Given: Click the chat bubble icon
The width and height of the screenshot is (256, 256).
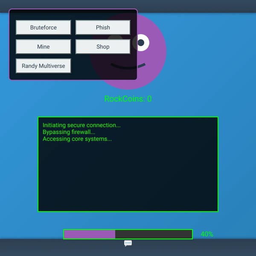Looking at the screenshot, I should pyautogui.click(x=128, y=243).
